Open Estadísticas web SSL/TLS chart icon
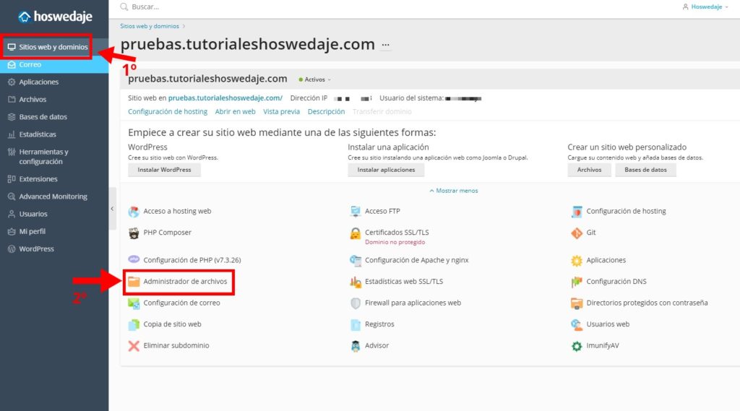Viewport: 740px width, 411px height. pyautogui.click(x=356, y=282)
